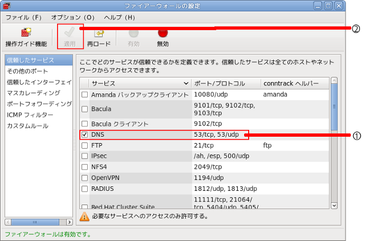This screenshot has width=365, height=241.
Task: Open the オプション (O) menu
Action: [x=73, y=18]
